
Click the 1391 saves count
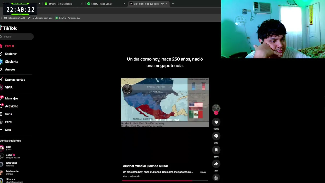[x=216, y=157]
